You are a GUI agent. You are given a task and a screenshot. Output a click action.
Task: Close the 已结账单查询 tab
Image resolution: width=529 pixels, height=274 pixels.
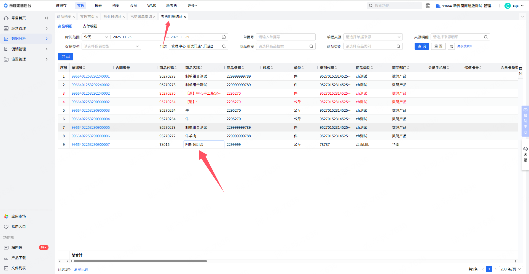[x=154, y=17]
